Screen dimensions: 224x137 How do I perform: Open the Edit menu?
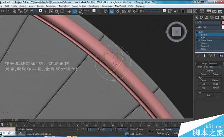point(7,6)
